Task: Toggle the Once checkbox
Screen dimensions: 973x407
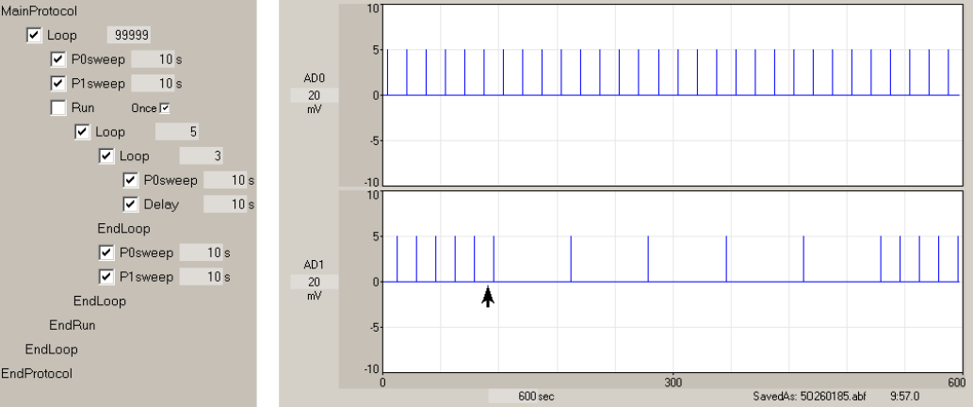Action: point(165,108)
